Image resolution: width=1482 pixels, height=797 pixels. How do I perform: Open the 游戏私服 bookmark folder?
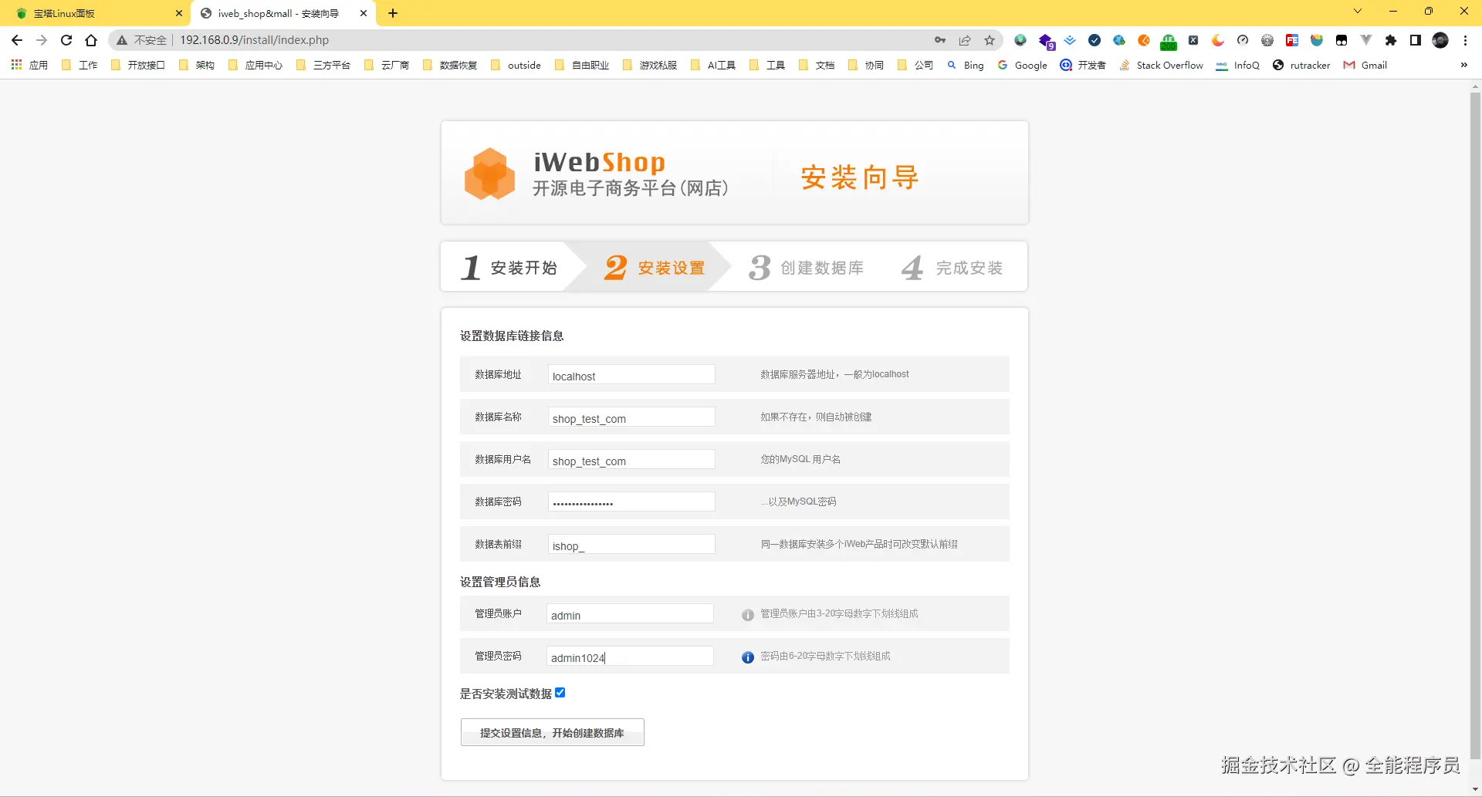point(649,66)
